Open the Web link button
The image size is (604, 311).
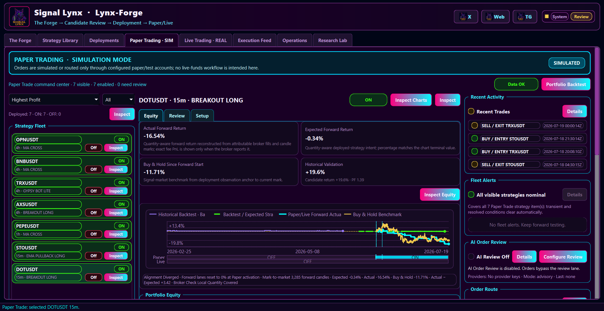495,17
